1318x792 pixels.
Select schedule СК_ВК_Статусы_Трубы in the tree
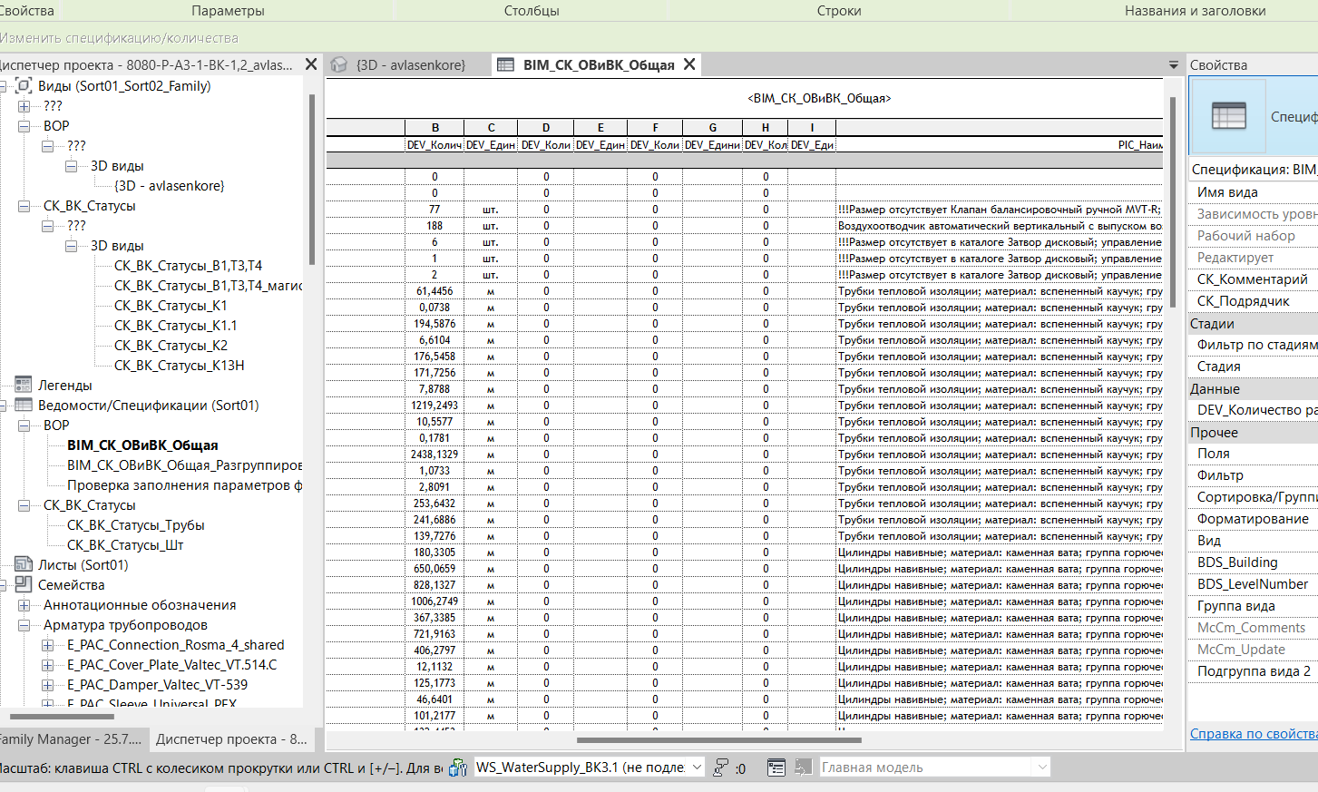coord(136,525)
